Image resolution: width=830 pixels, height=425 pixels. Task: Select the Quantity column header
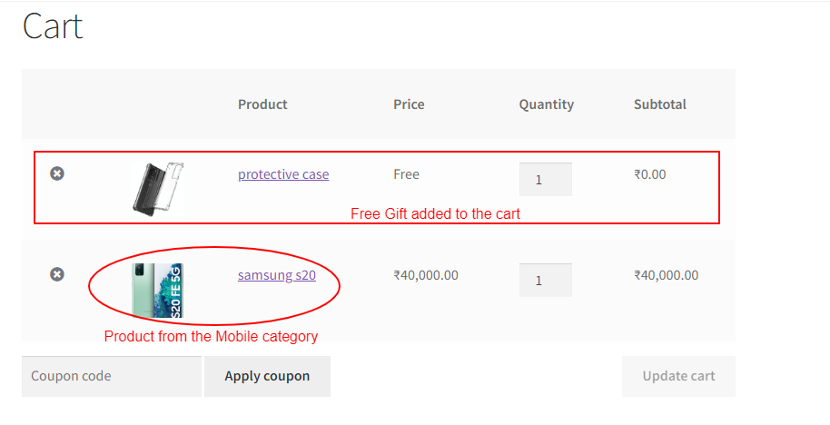tap(547, 104)
